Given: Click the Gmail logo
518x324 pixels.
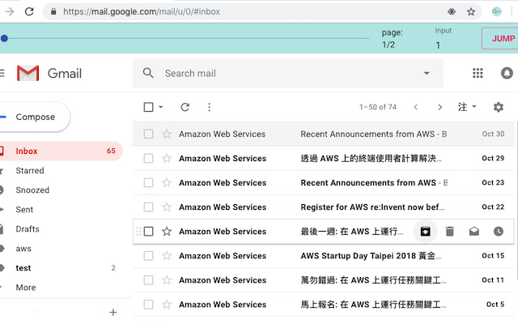Looking at the screenshot, I should pos(49,73).
